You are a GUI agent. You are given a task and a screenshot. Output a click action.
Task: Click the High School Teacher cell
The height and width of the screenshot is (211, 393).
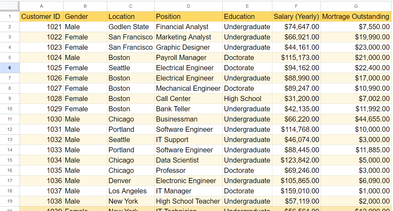[x=188, y=201]
